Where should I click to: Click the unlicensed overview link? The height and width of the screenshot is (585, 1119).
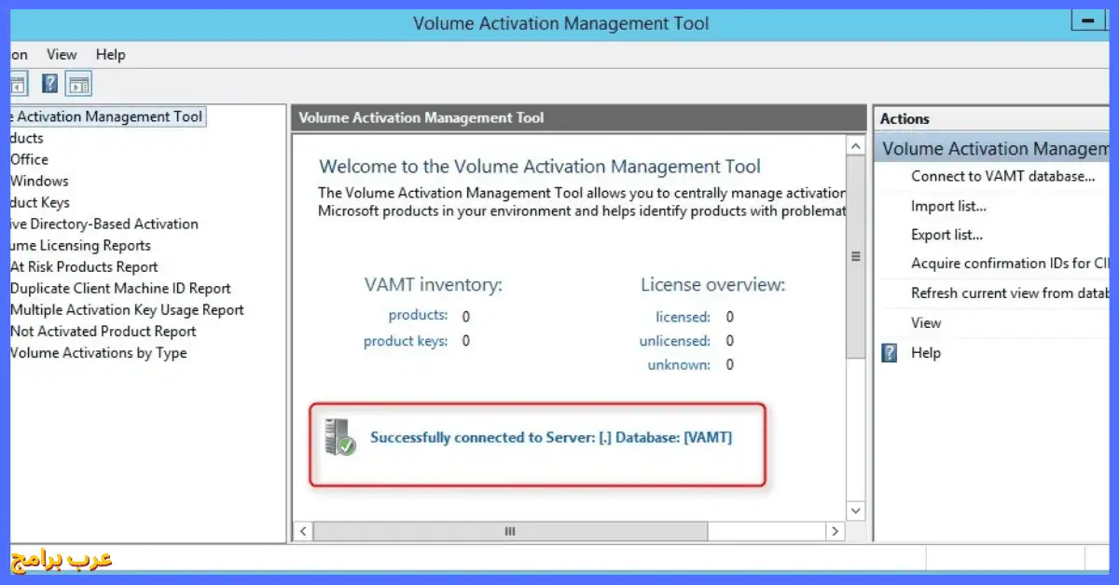(x=675, y=341)
